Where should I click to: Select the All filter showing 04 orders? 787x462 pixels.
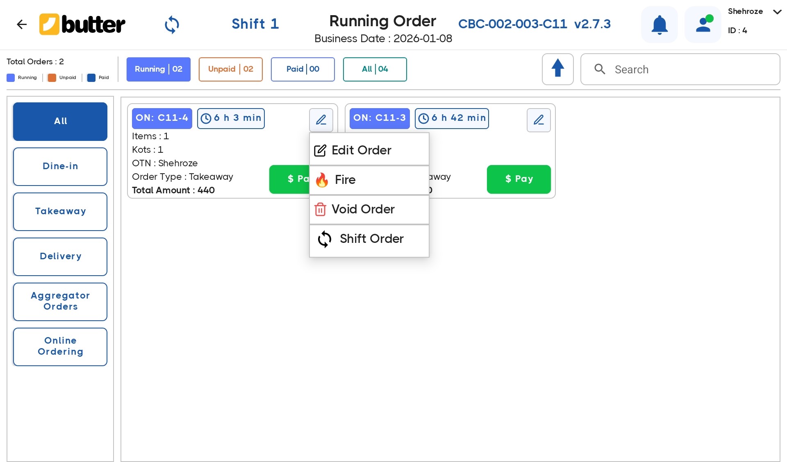(375, 69)
